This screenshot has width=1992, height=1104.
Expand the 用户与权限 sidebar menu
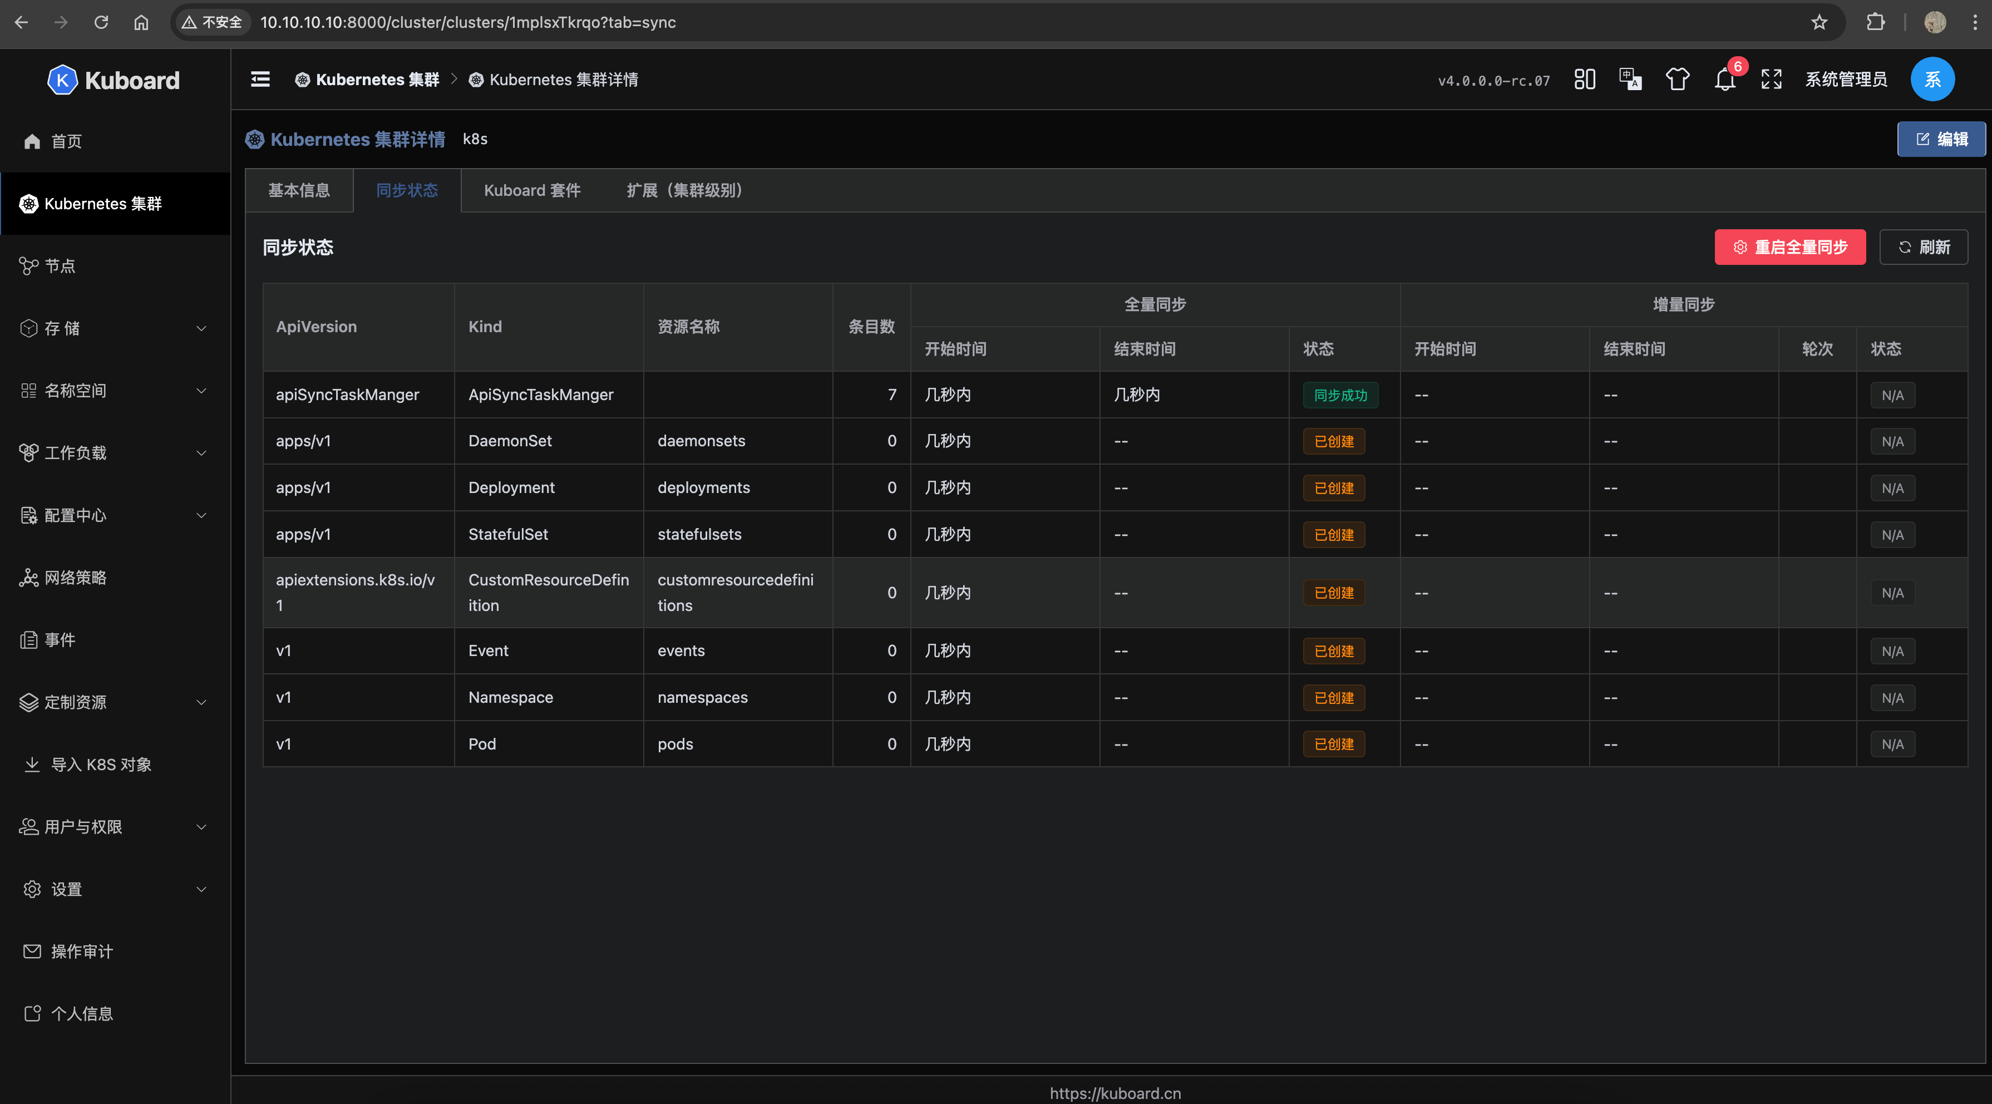tap(115, 827)
